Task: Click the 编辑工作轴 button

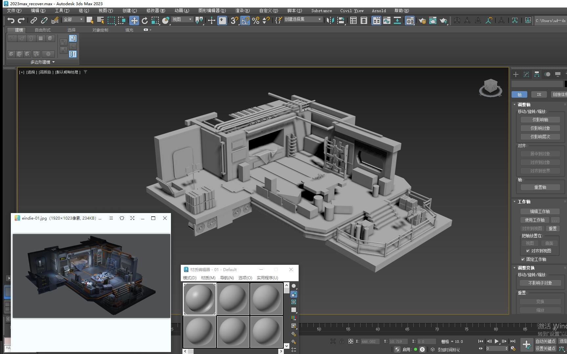Action: click(540, 211)
